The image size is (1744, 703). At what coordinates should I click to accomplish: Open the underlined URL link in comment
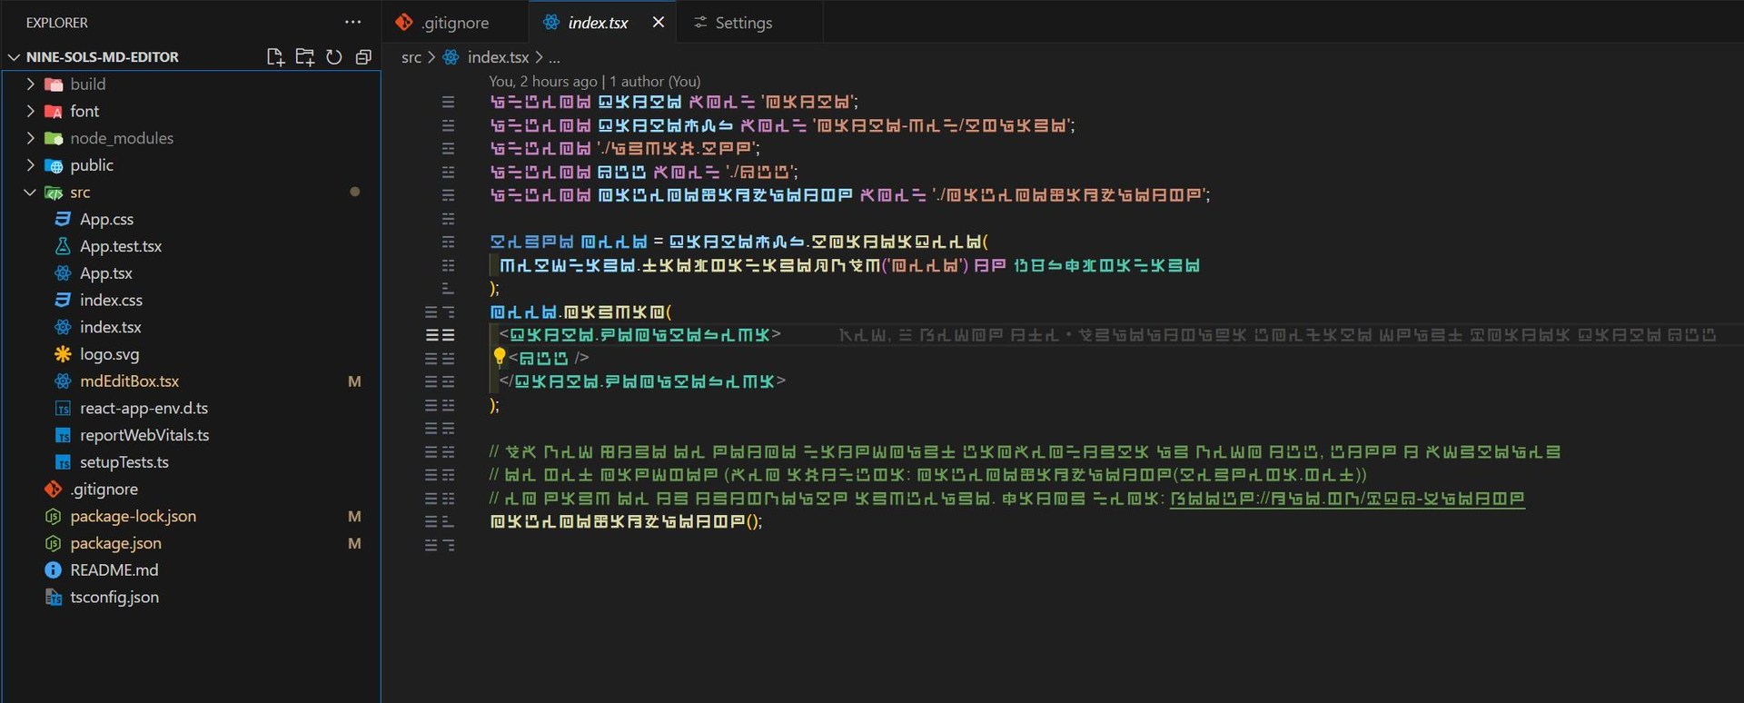(x=1346, y=499)
